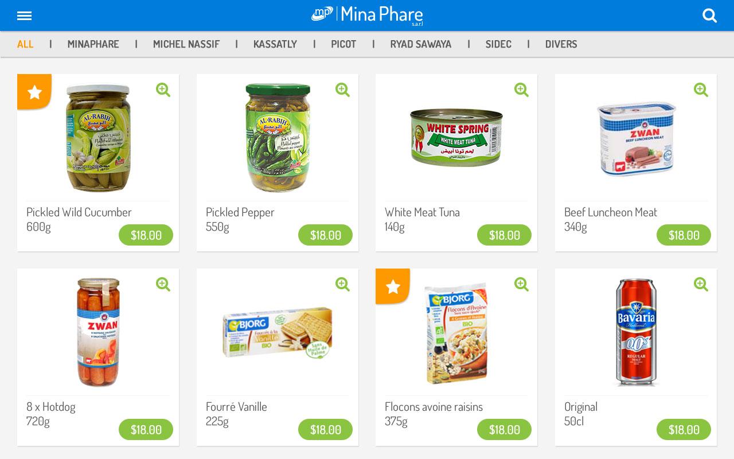
Task: Click star badge on Pickled Wild Cucumber
Action: click(x=34, y=91)
